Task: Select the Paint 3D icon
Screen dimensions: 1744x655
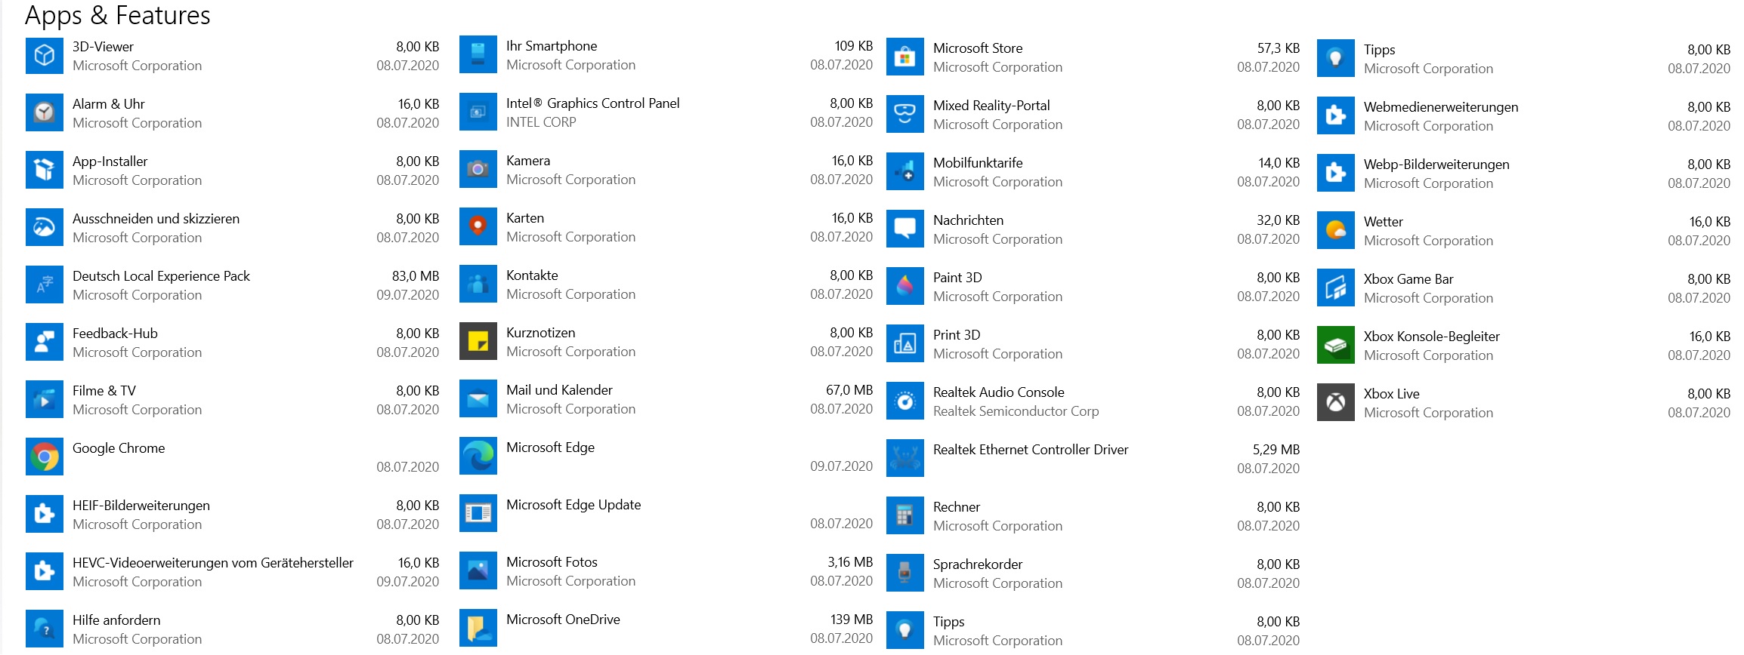Action: (x=905, y=286)
